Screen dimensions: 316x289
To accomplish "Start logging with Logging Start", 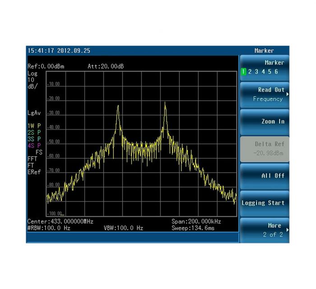I will 264,203.
